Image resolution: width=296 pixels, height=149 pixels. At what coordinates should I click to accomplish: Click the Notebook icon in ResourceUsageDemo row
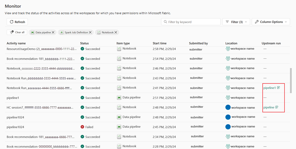[x=119, y=49]
